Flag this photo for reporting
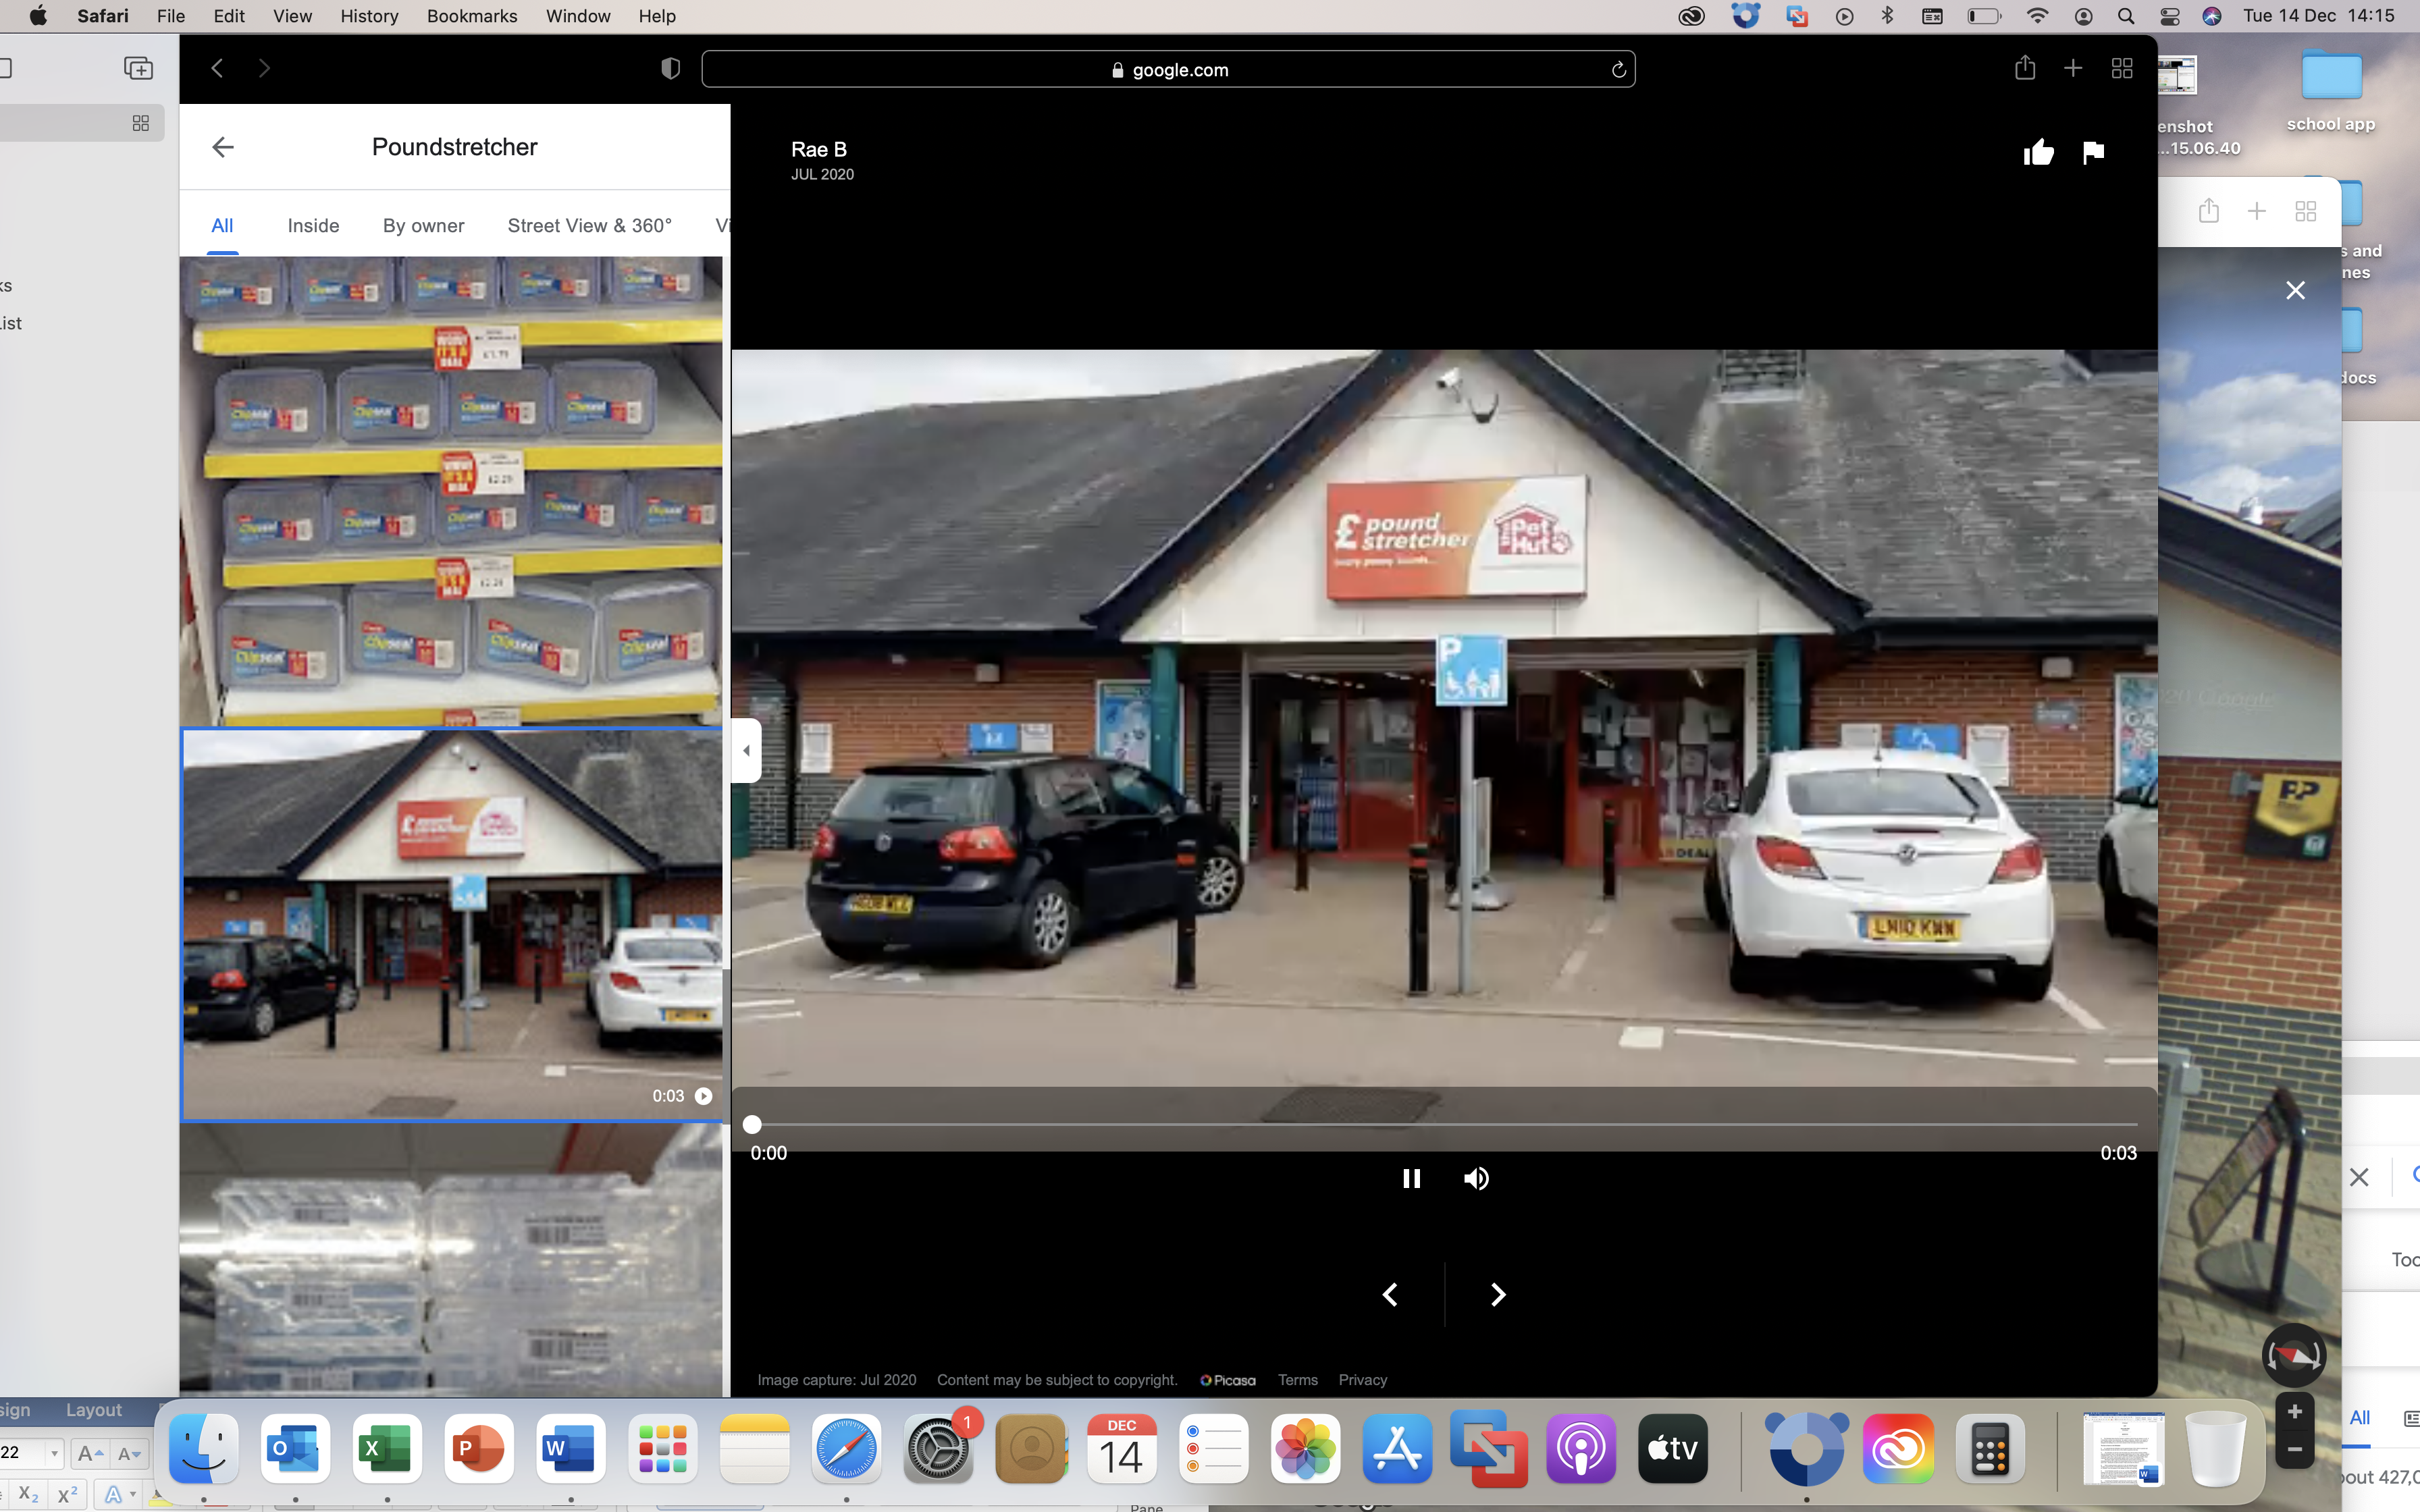This screenshot has width=2420, height=1512. coord(2093,152)
